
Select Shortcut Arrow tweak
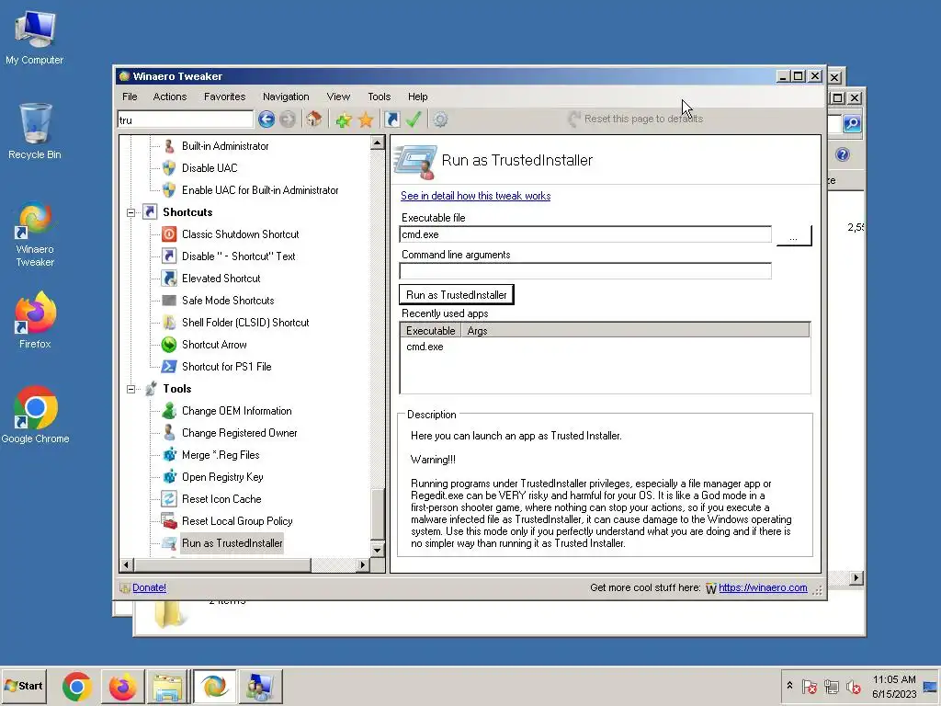coord(214,345)
